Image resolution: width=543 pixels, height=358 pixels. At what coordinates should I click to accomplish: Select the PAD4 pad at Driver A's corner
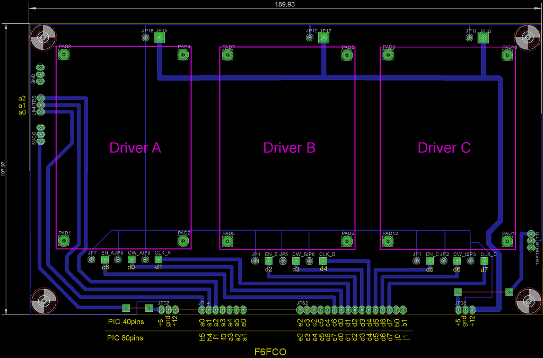tap(183, 55)
